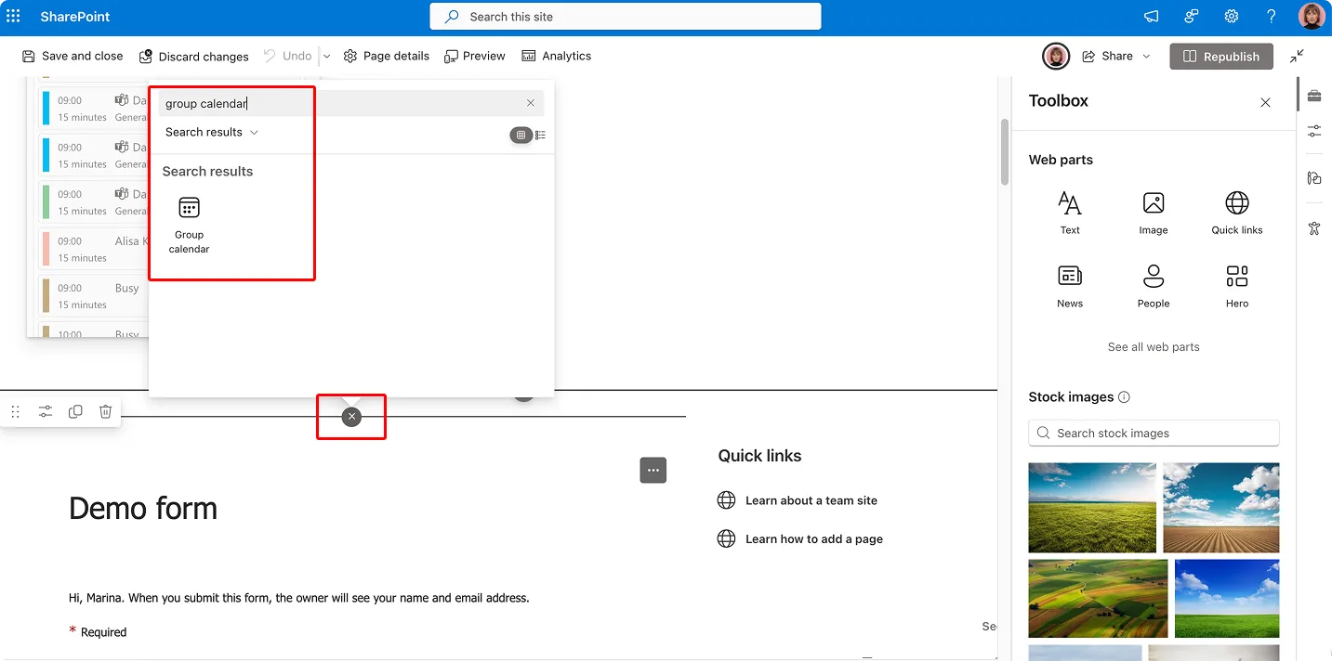Duplicate the selected web part section
The height and width of the screenshot is (661, 1332).
point(75,411)
